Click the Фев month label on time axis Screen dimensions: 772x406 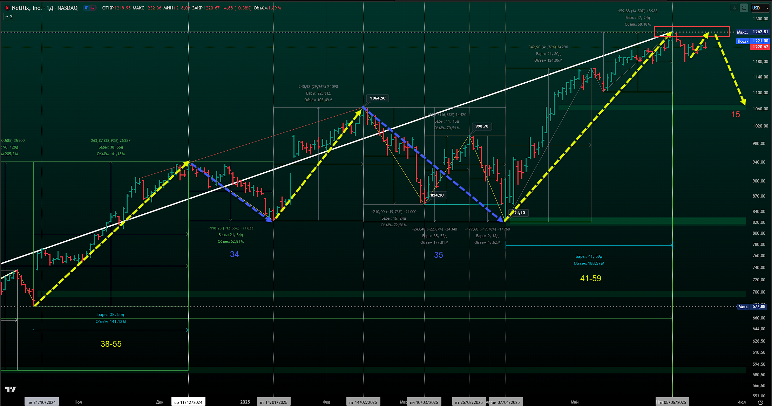(x=326, y=402)
